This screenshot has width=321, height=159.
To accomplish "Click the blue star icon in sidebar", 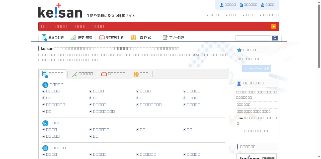I will 239,50.
